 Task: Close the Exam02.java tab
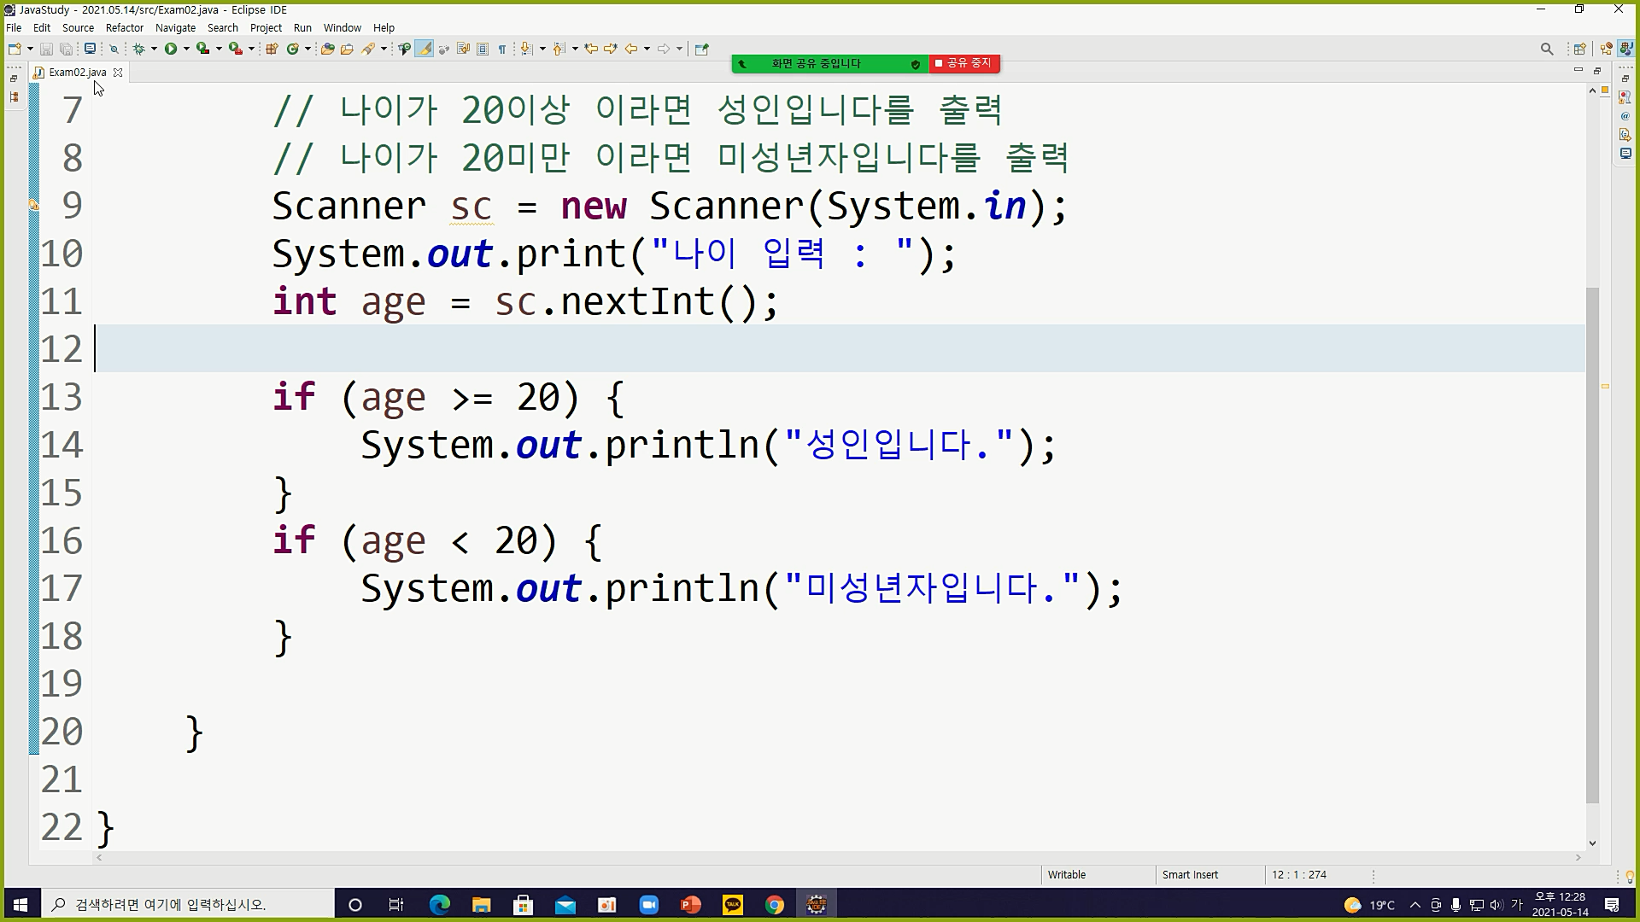pos(118,73)
